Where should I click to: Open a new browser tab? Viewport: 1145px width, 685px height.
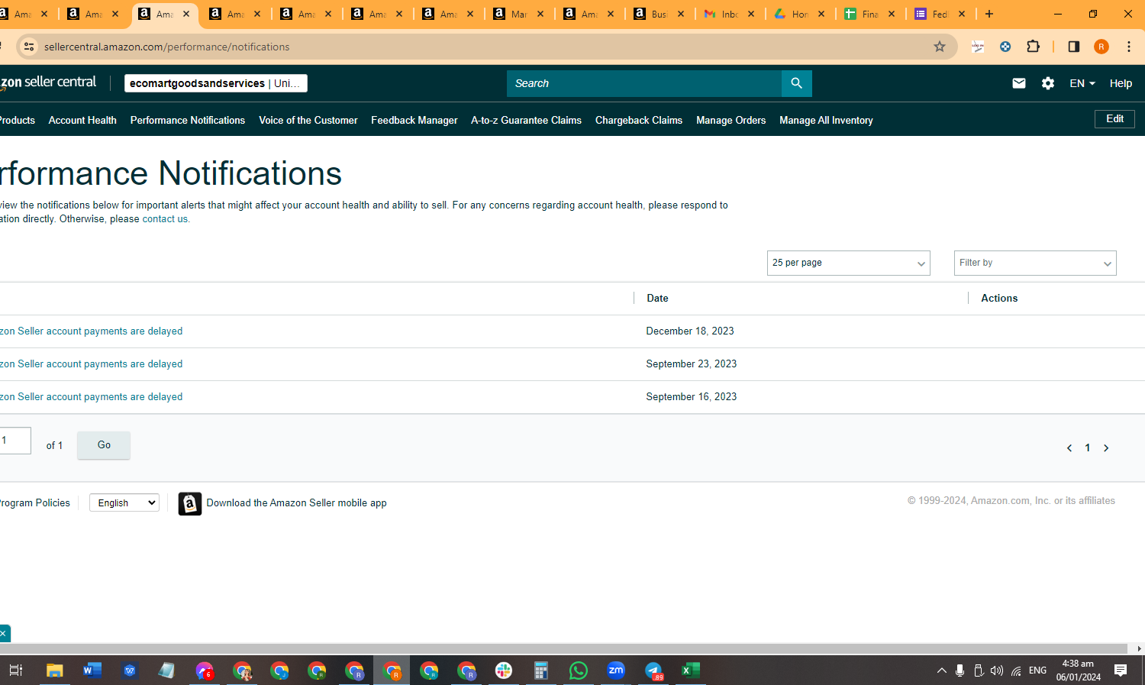tap(989, 14)
